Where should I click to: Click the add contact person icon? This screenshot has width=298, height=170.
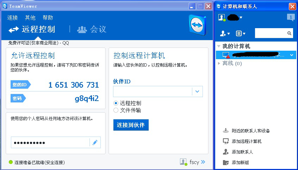point(225,152)
